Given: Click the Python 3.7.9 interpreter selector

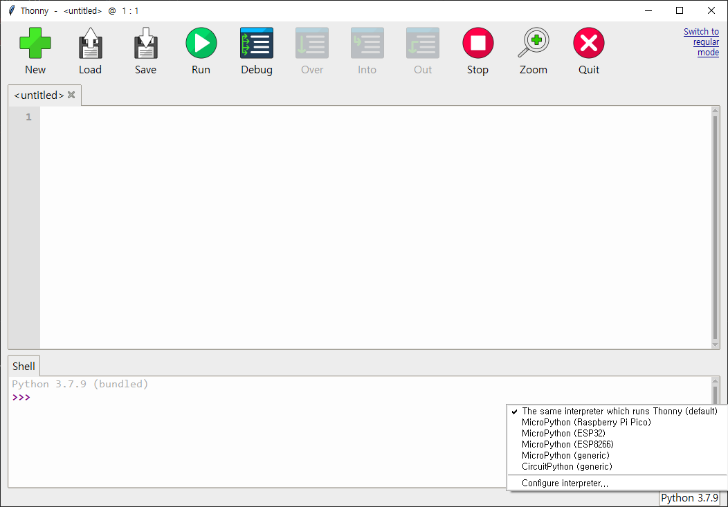Looking at the screenshot, I should 689,498.
